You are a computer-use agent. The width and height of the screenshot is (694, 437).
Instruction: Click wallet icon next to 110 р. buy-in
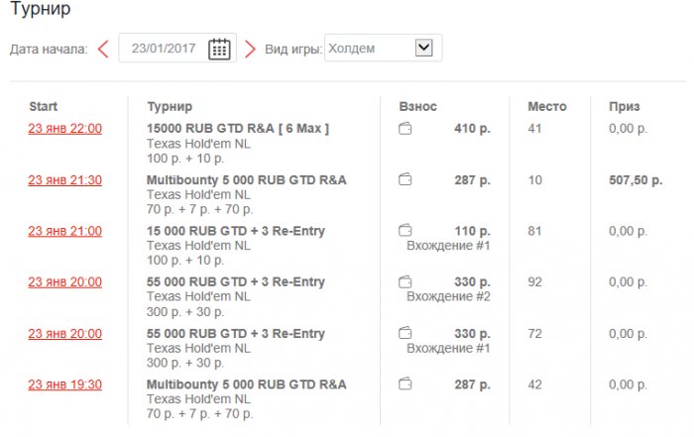(x=405, y=232)
